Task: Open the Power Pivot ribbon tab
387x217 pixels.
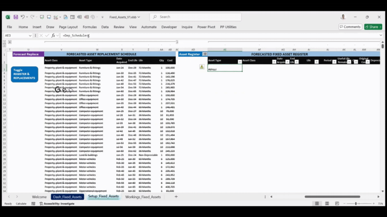Action: click(206, 27)
